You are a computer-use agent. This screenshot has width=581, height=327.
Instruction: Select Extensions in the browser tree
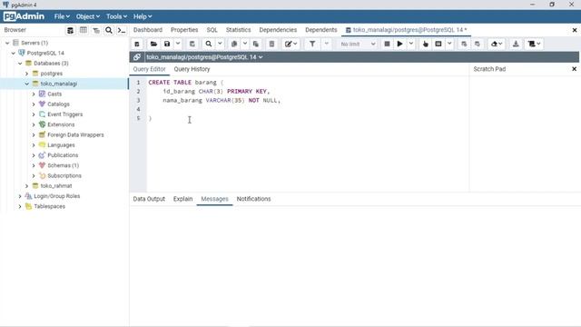click(61, 124)
